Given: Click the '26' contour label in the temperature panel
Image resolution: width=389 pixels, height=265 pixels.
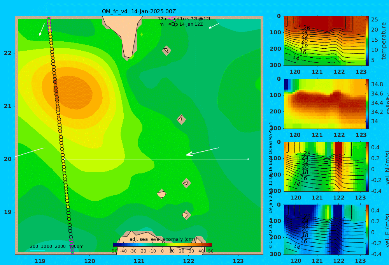Looking at the screenshot, I should 307,28.
